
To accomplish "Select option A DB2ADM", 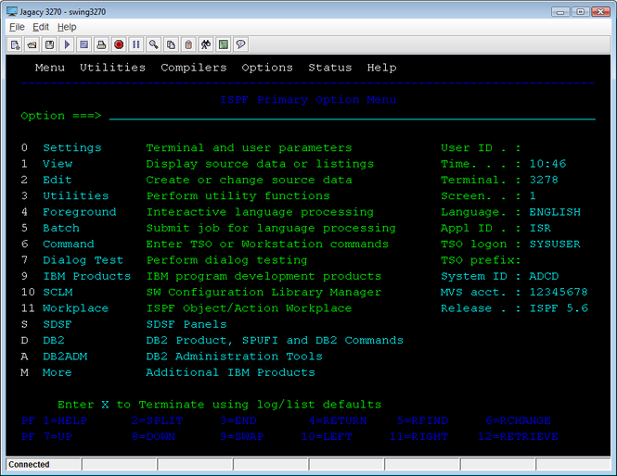I will point(65,357).
